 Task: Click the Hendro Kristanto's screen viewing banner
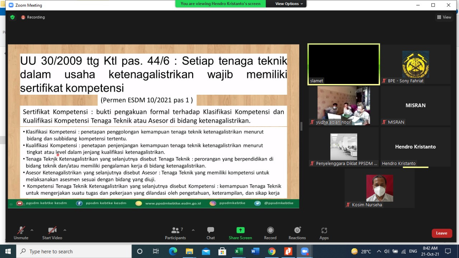pyautogui.click(x=220, y=4)
